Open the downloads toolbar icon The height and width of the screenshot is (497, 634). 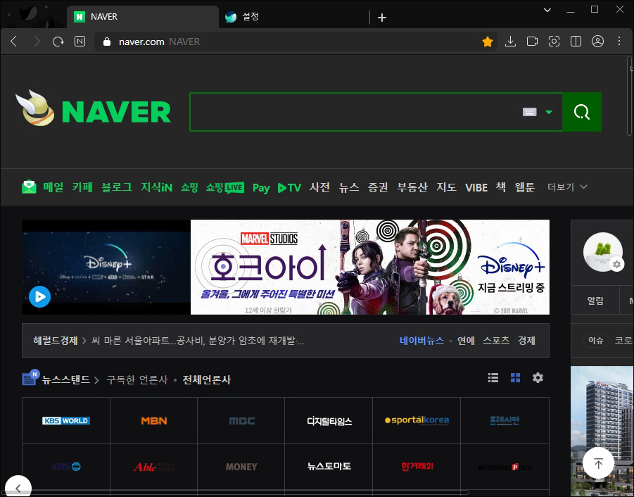pyautogui.click(x=510, y=42)
